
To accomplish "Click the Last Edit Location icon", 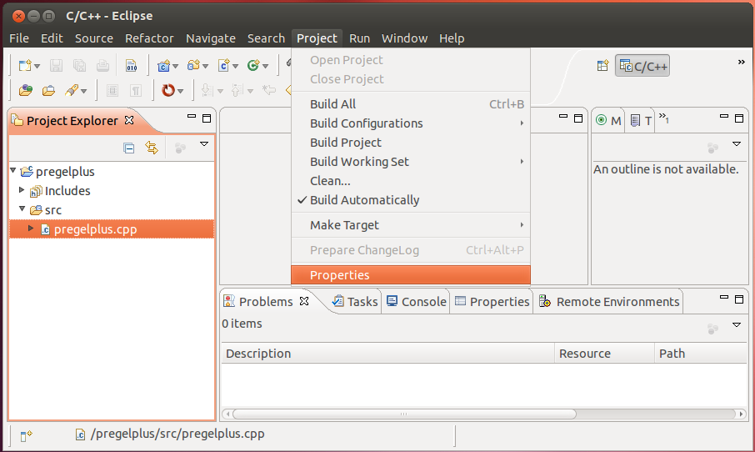I will click(268, 90).
